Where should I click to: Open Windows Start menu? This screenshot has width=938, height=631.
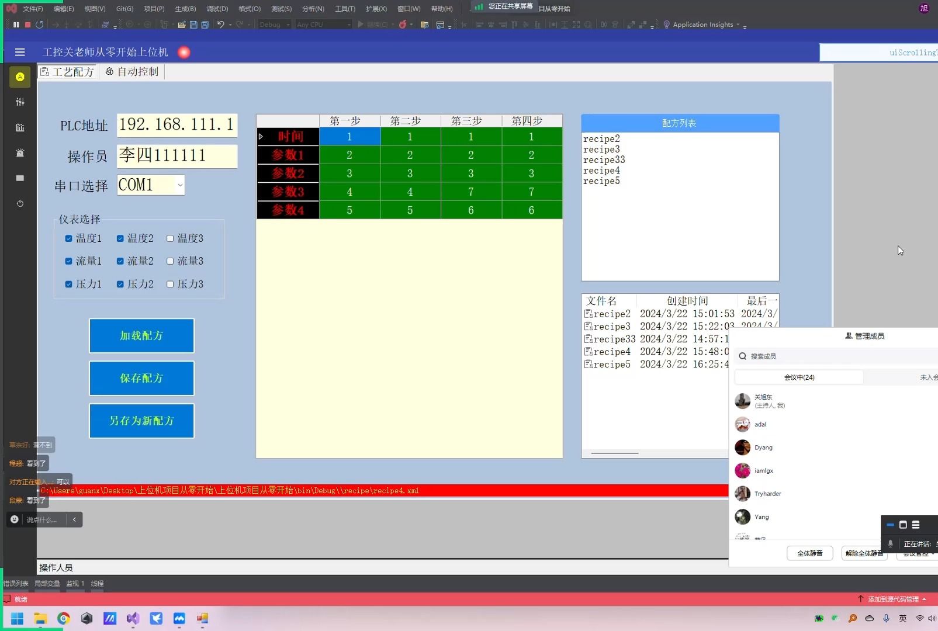(x=17, y=618)
